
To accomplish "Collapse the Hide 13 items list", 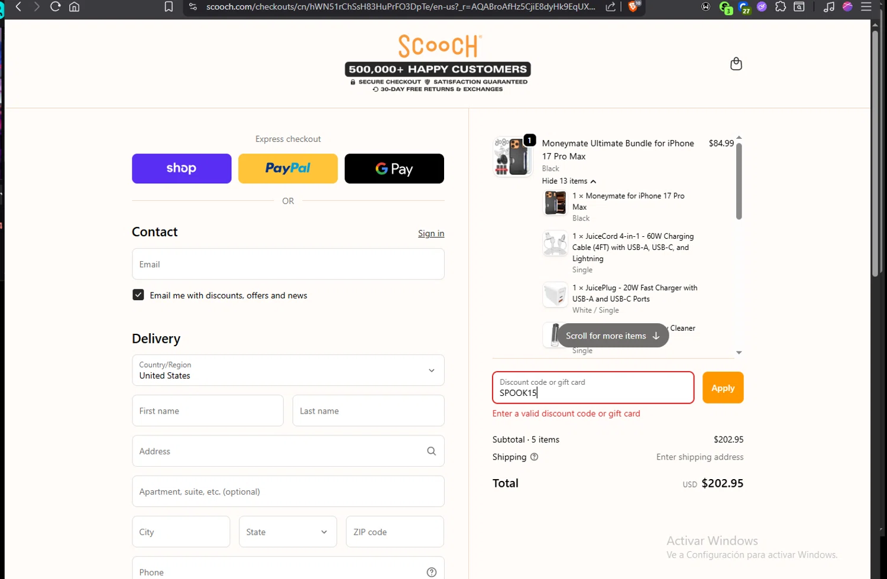I will click(x=569, y=181).
